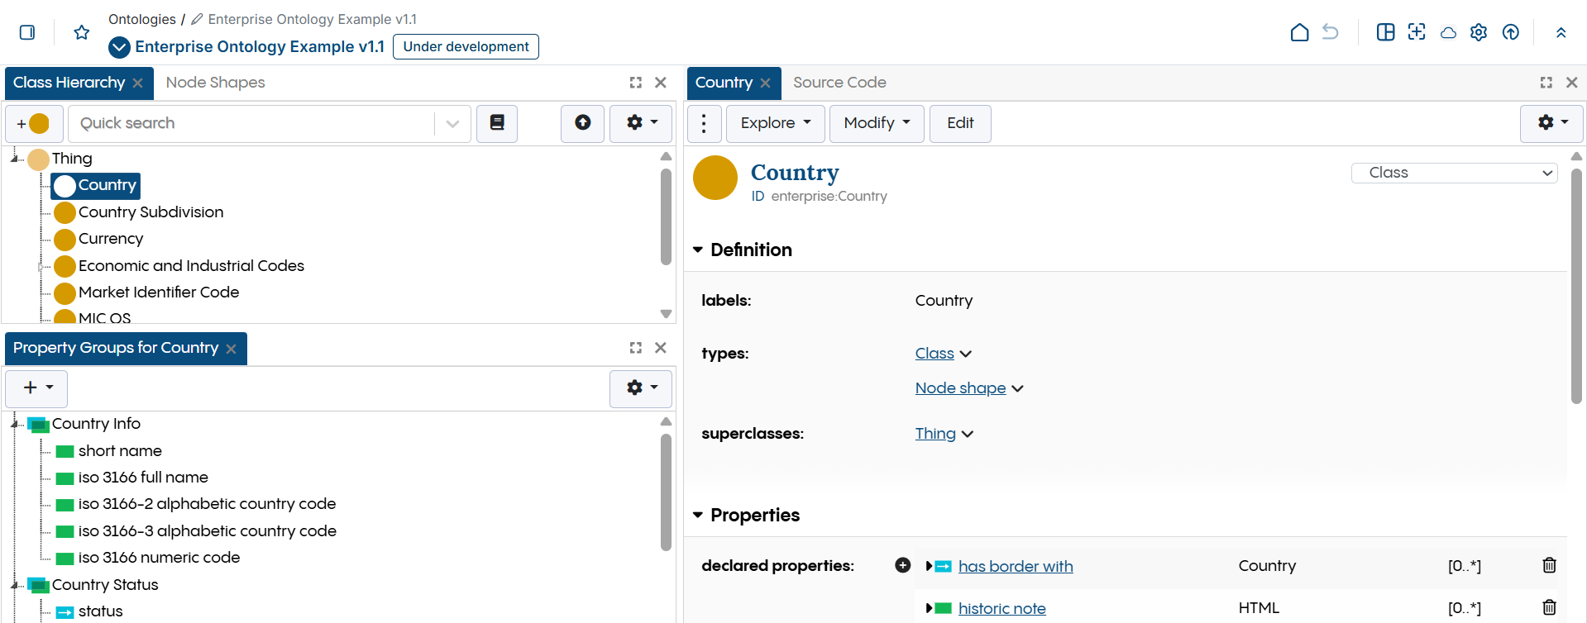Open the 'historic note' property link
Viewport: 1587px width, 623px height.
[x=1001, y=608]
